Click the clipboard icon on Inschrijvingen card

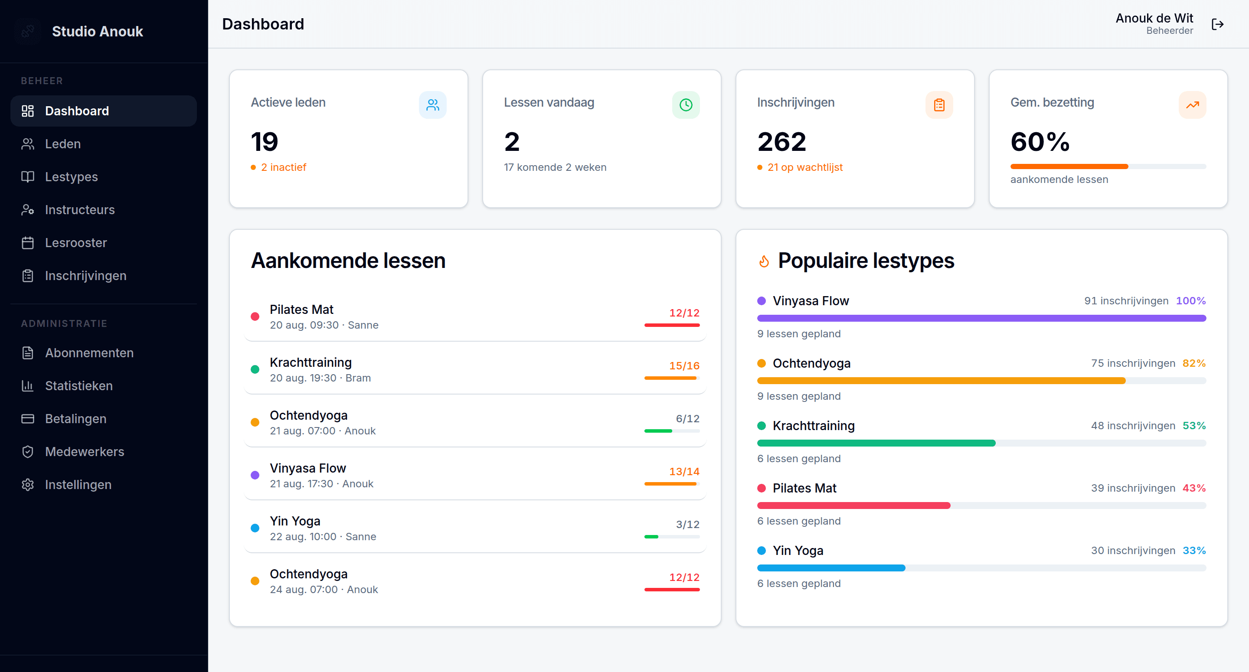tap(938, 105)
